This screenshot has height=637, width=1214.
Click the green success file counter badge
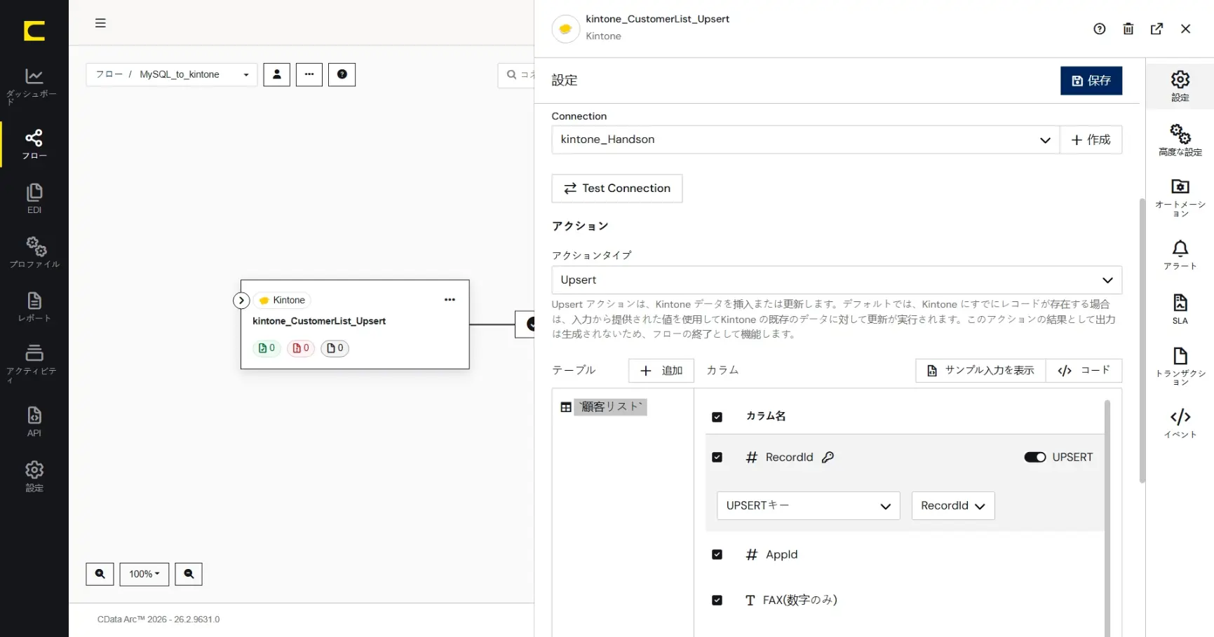267,348
